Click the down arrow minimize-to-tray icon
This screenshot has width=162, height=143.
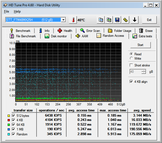point(134,20)
